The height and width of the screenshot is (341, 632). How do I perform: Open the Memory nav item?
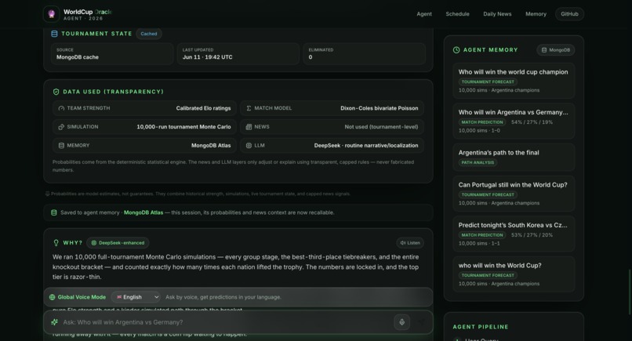point(536,14)
